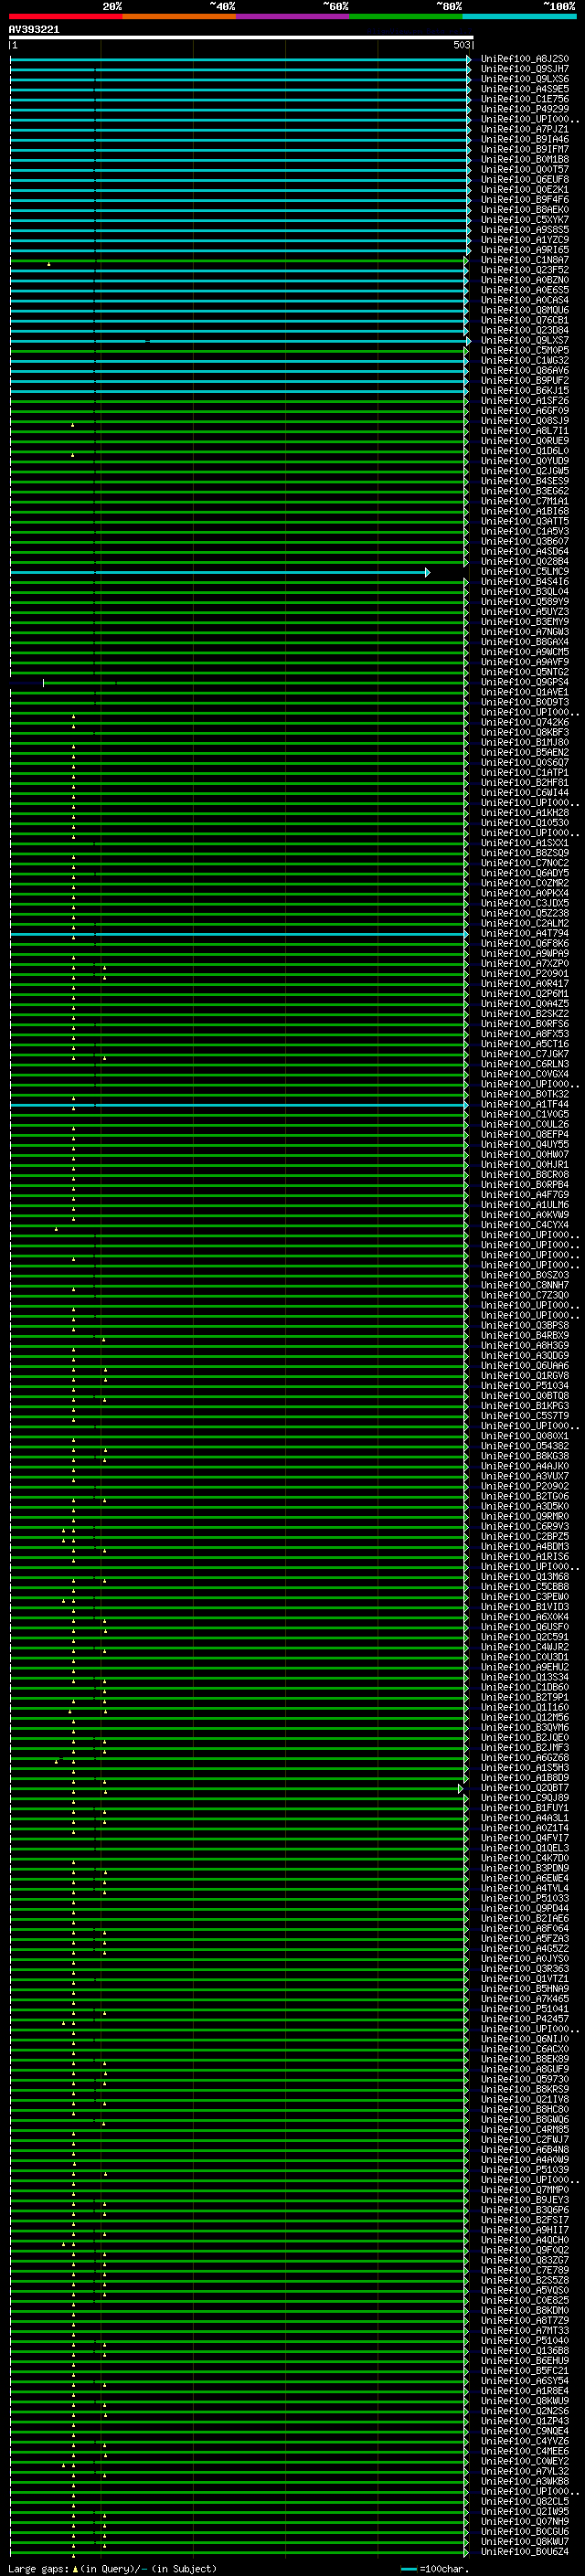Click the UniRef100_B6KJ15 hit label

tap(524, 391)
